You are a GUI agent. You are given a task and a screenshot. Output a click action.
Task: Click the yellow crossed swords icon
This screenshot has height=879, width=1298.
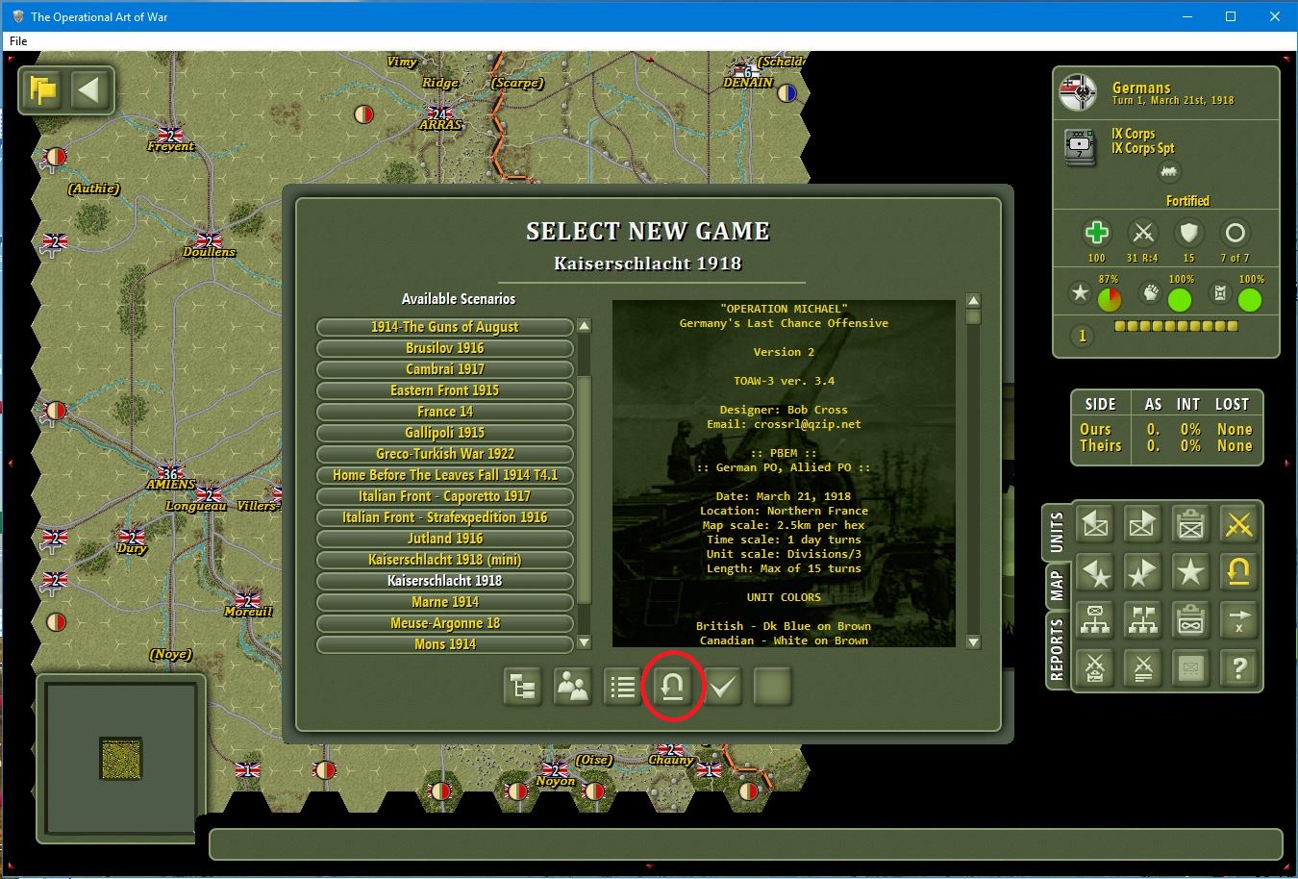tap(1238, 525)
